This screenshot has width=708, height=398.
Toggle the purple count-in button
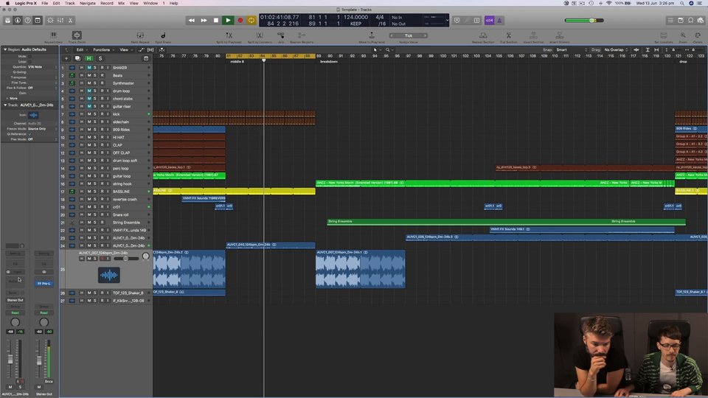click(490, 21)
